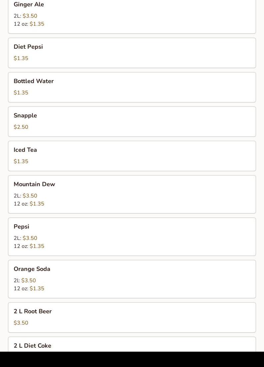Pick Orange Soda 12 oz $1.35 option

coord(37,289)
